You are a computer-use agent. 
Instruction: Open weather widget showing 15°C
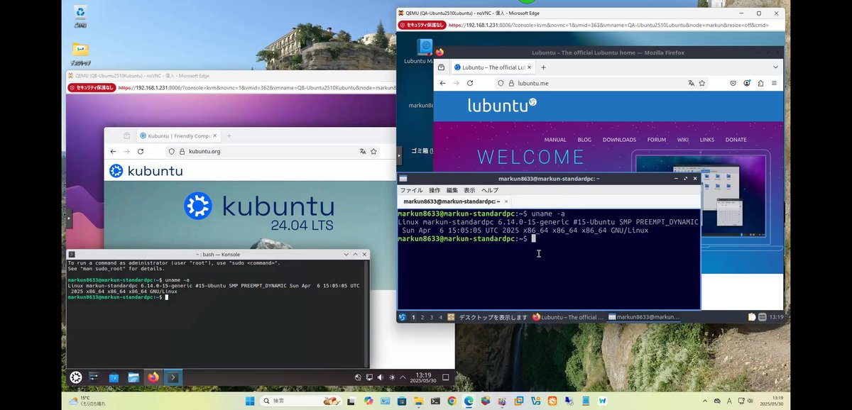pos(88,401)
